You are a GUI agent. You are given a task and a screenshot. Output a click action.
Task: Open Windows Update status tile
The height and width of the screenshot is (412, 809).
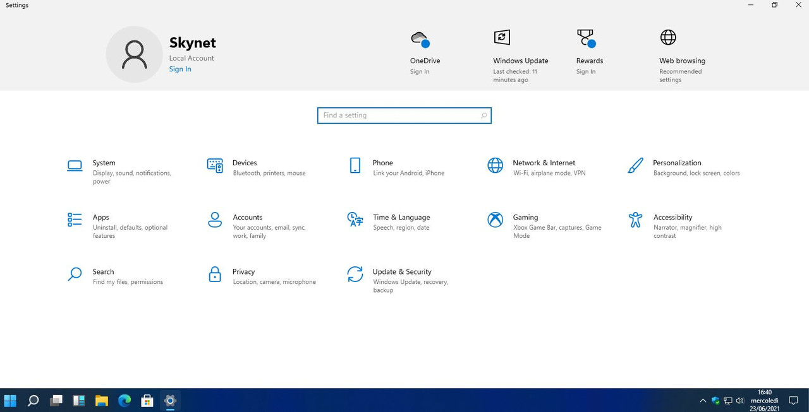pos(521,56)
